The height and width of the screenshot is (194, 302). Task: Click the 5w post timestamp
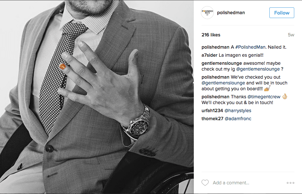(x=291, y=35)
